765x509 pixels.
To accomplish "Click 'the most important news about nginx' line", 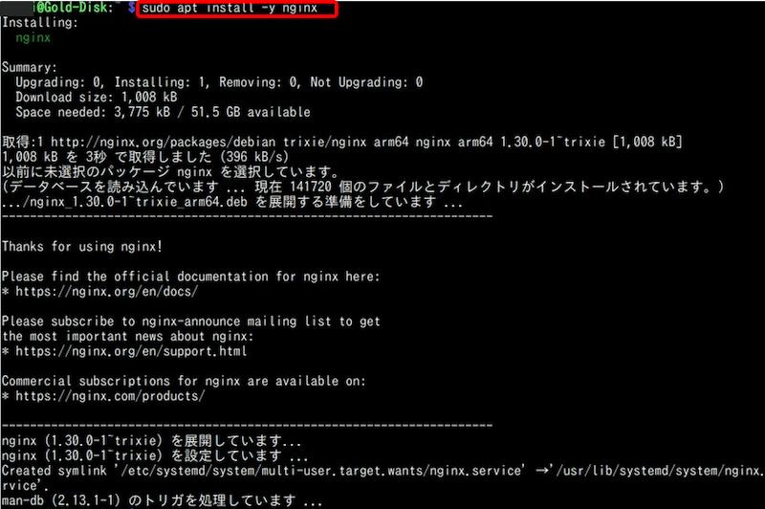I will (127, 336).
